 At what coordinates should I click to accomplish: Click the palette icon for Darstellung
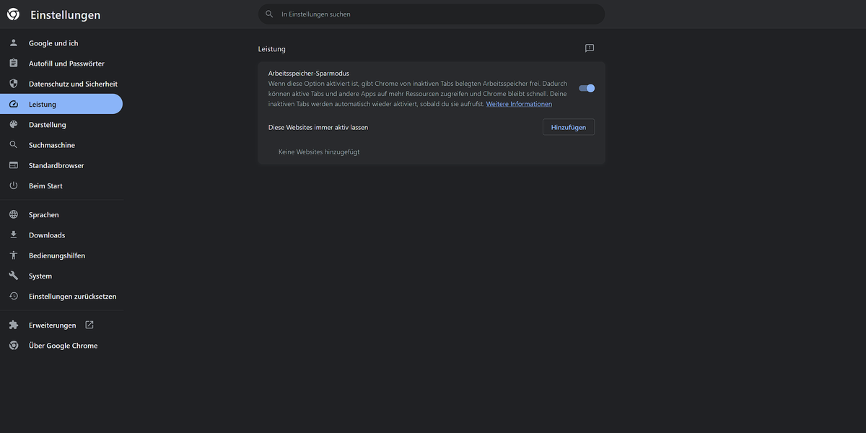(x=13, y=124)
